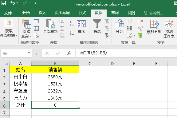Click the 编辑链接 icon
The height and width of the screenshot is (118, 177).
pos(62,35)
